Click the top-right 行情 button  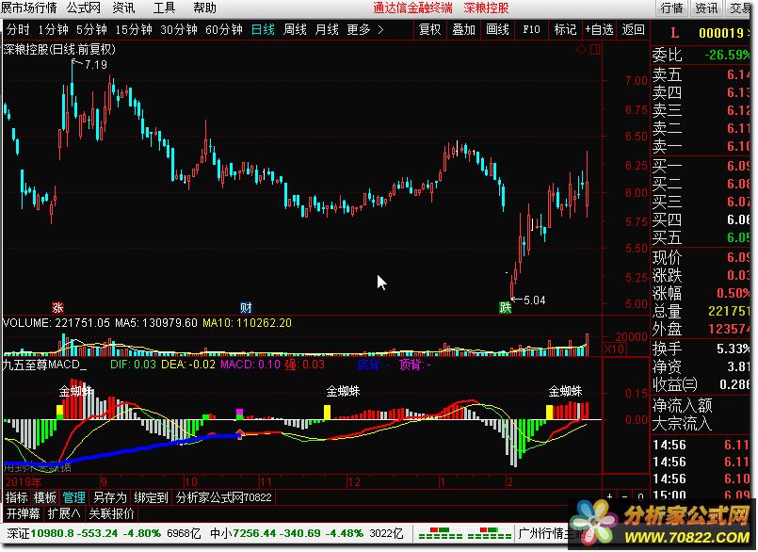point(672,8)
